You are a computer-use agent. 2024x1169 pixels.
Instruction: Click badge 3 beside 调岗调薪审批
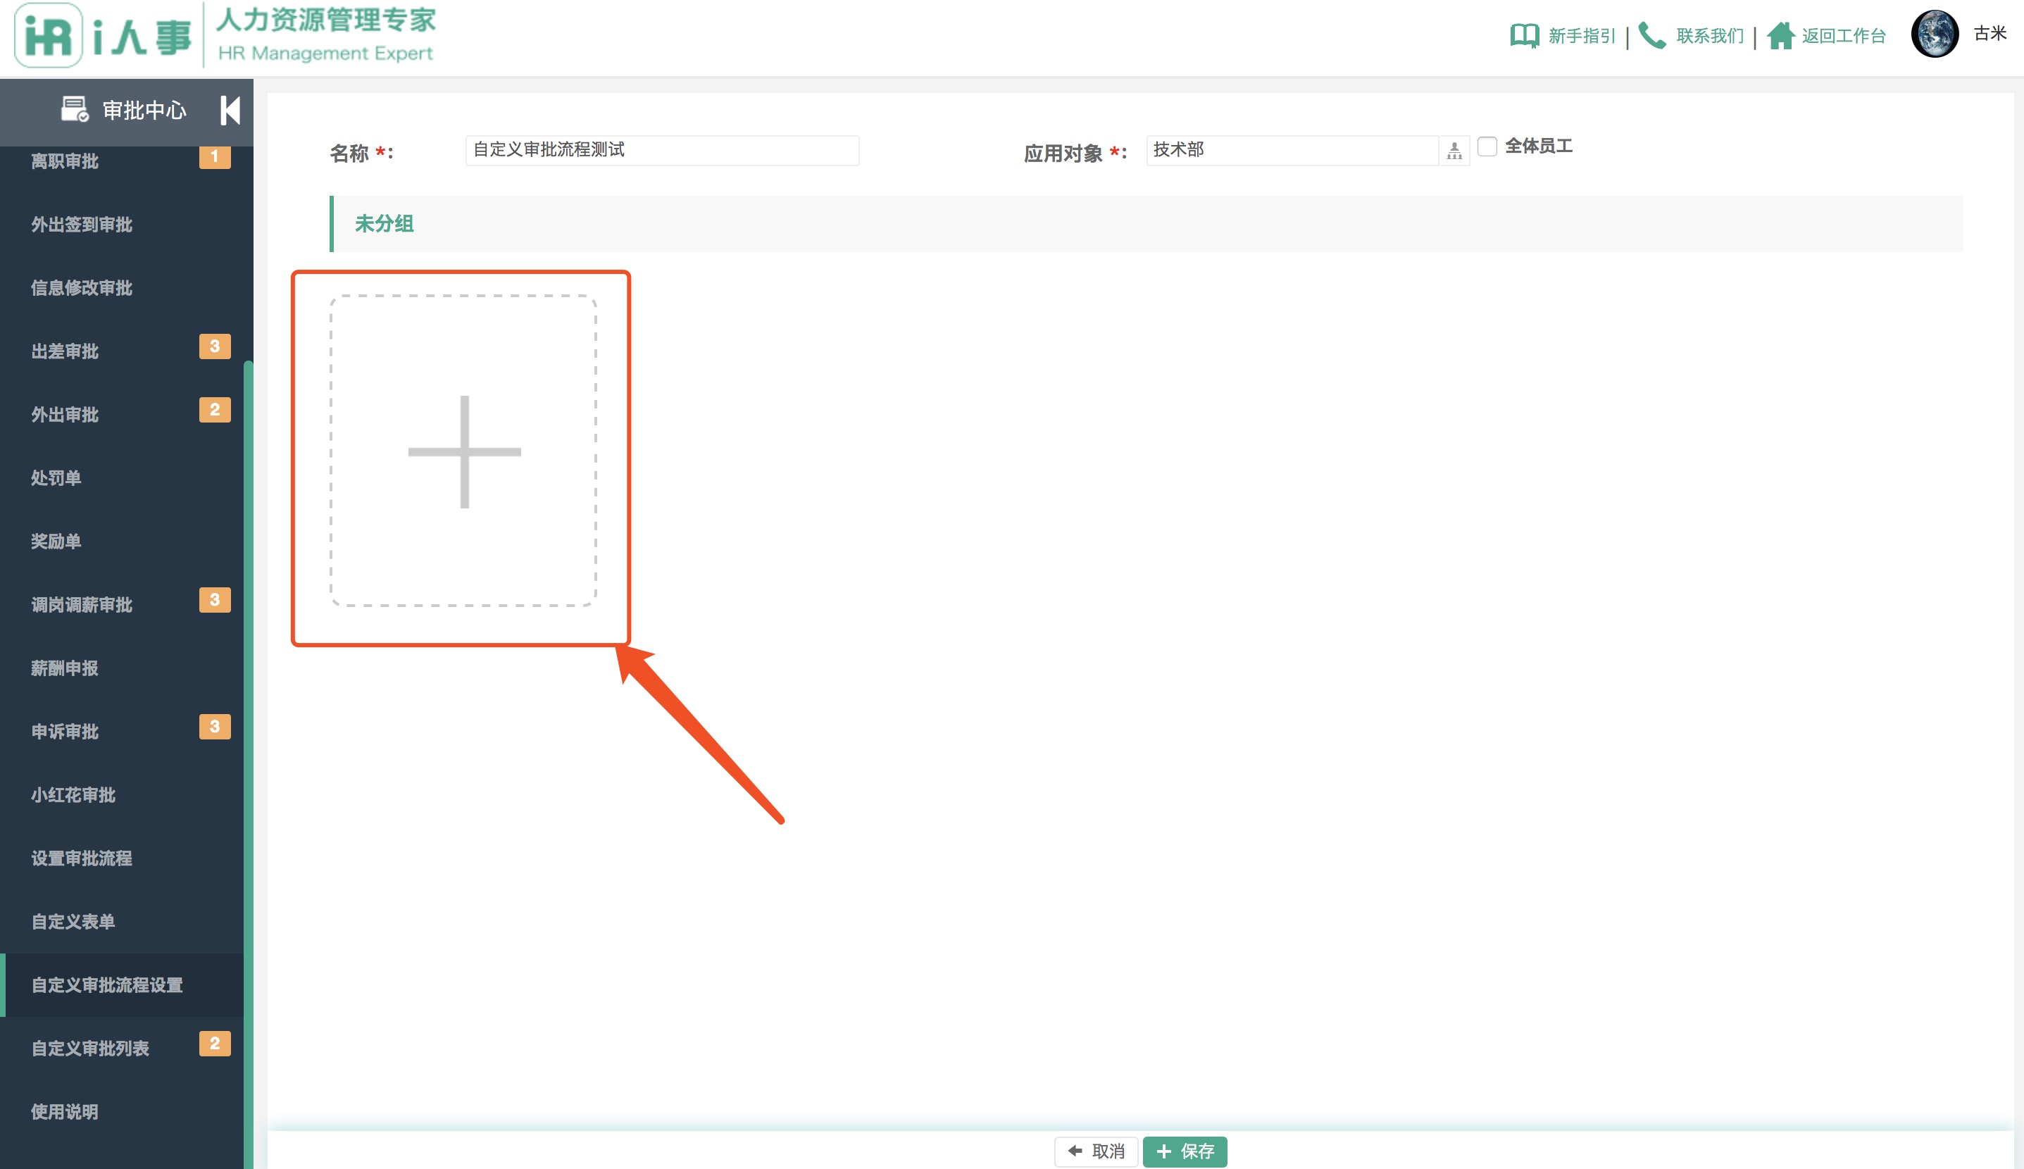(214, 600)
